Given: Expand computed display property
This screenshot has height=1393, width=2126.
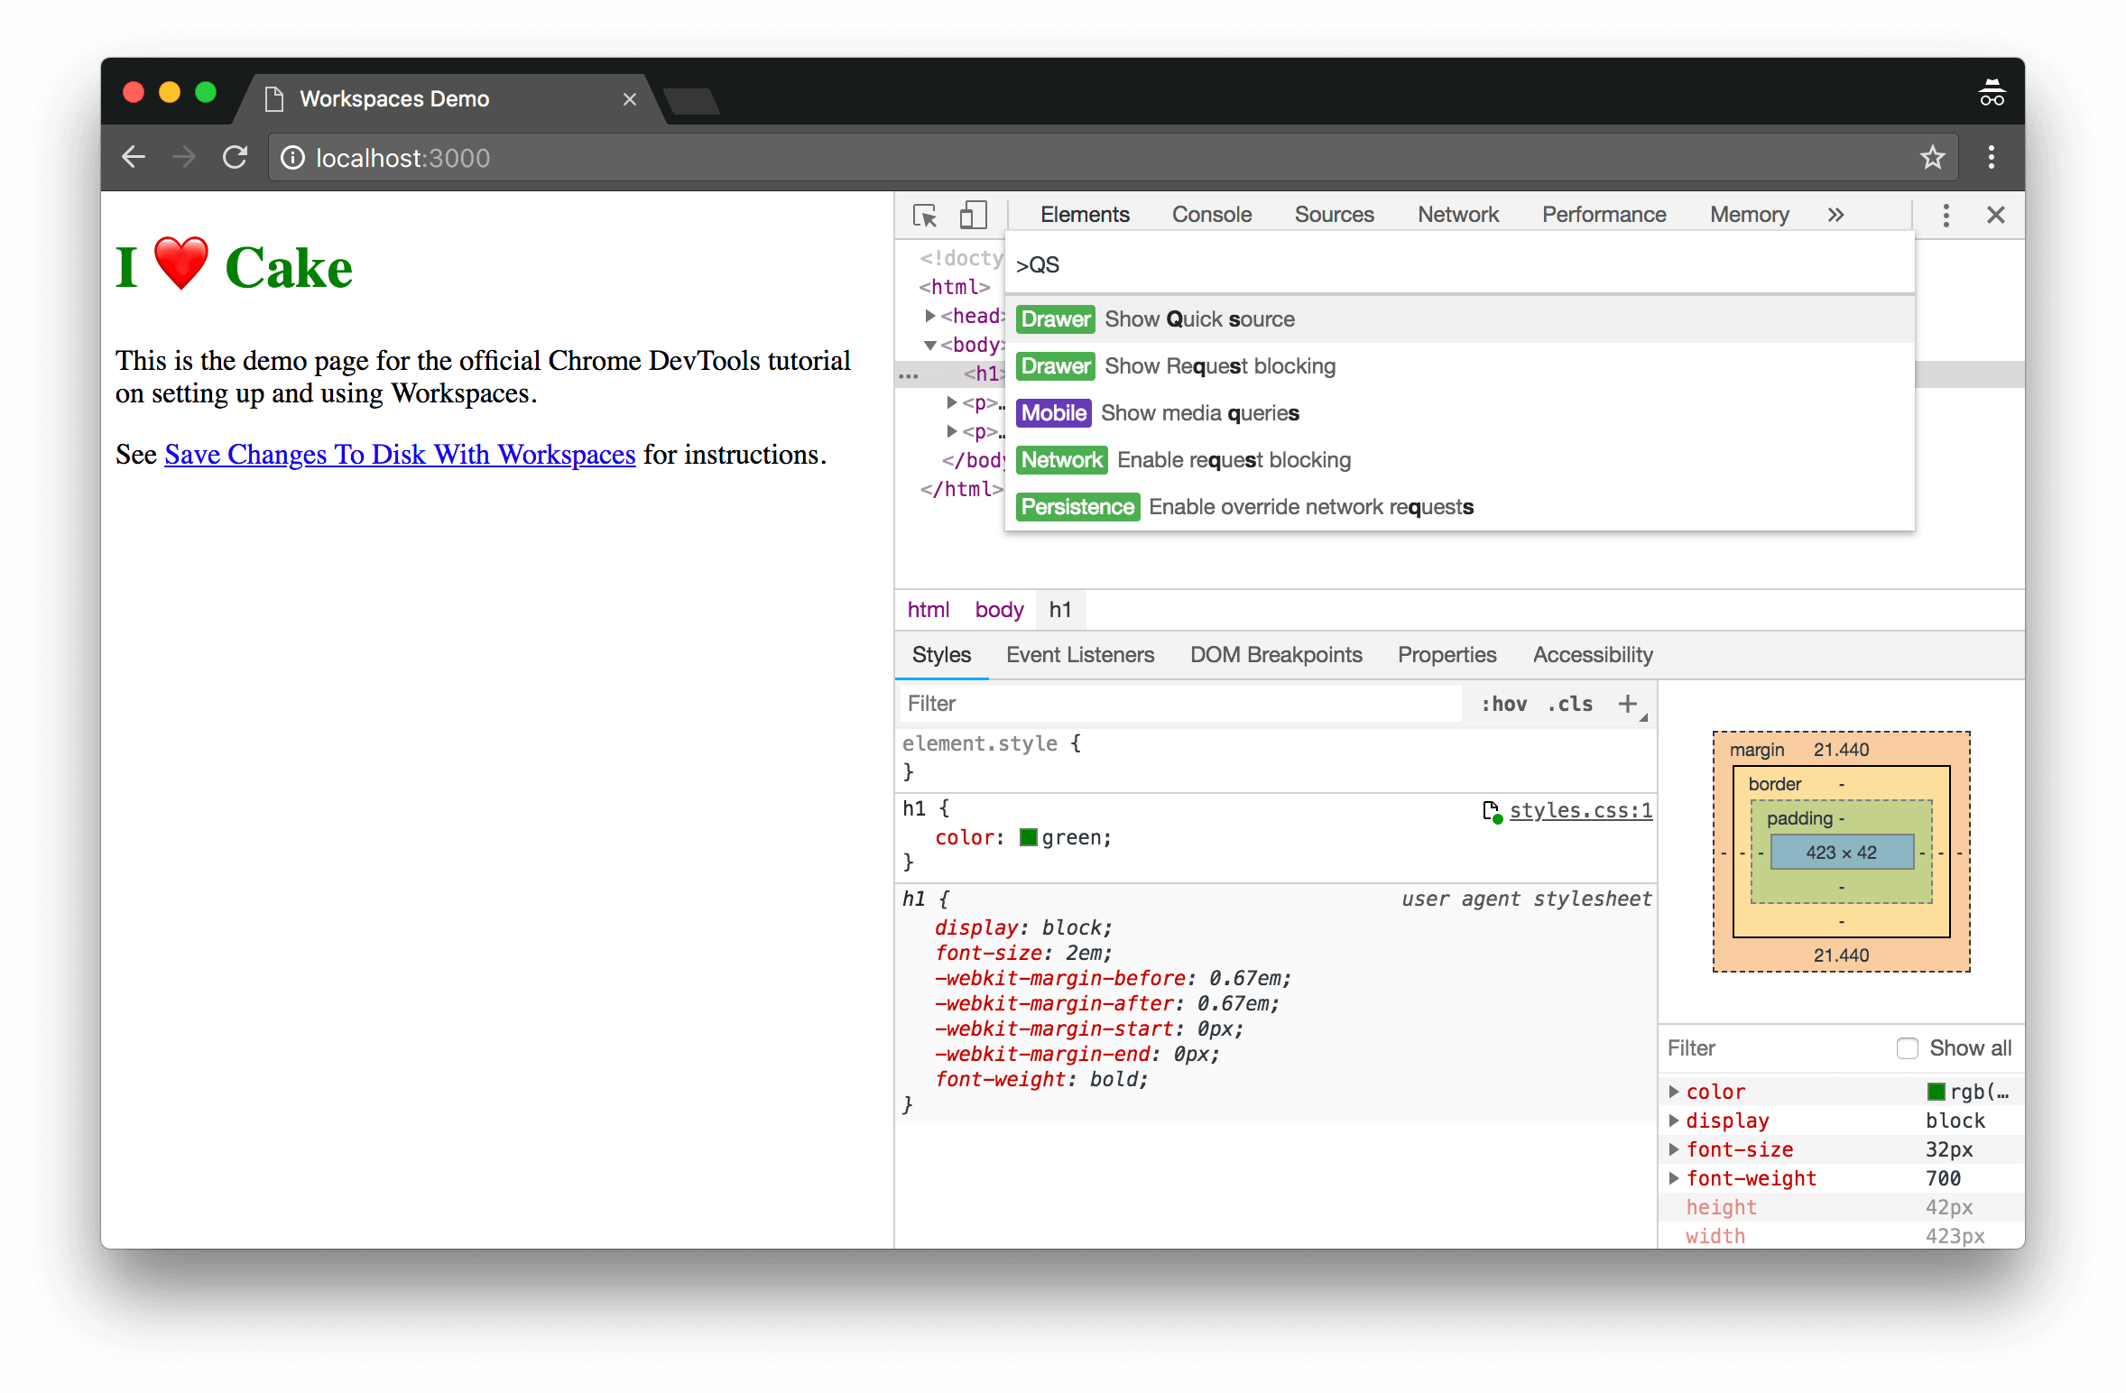Looking at the screenshot, I should coord(1674,1121).
